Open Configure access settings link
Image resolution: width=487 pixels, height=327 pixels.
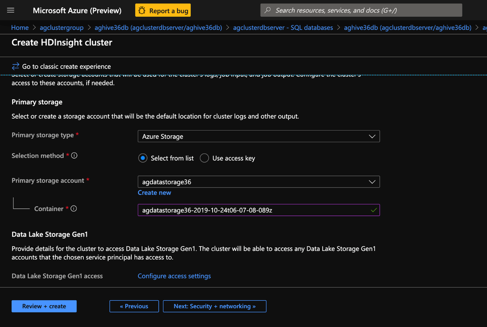coord(174,276)
